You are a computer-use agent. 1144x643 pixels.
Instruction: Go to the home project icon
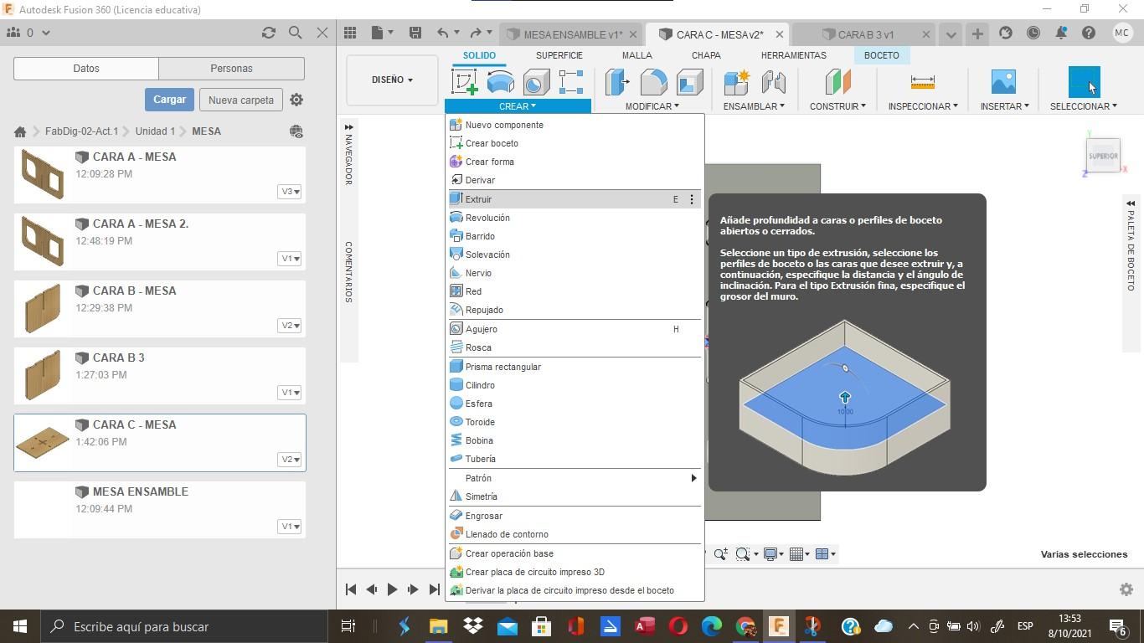(x=20, y=131)
